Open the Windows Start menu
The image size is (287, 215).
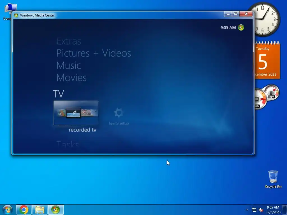tap(7, 210)
